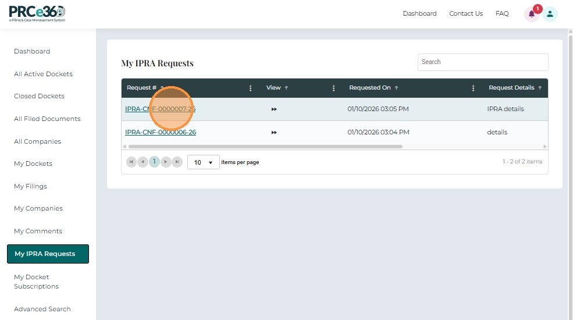573x320 pixels.
Task: Open Dashboard in top navigation
Action: pyautogui.click(x=419, y=13)
